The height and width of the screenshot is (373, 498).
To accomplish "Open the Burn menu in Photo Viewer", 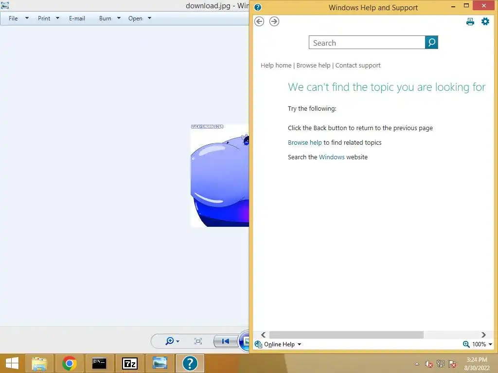I will [105, 18].
